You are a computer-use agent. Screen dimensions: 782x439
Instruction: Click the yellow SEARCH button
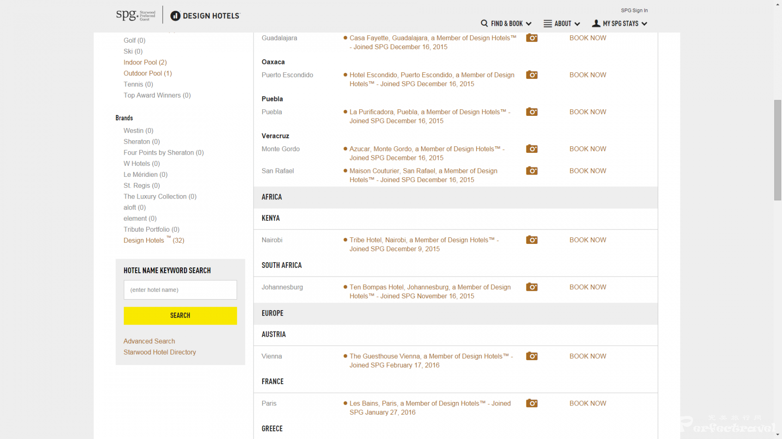(180, 315)
